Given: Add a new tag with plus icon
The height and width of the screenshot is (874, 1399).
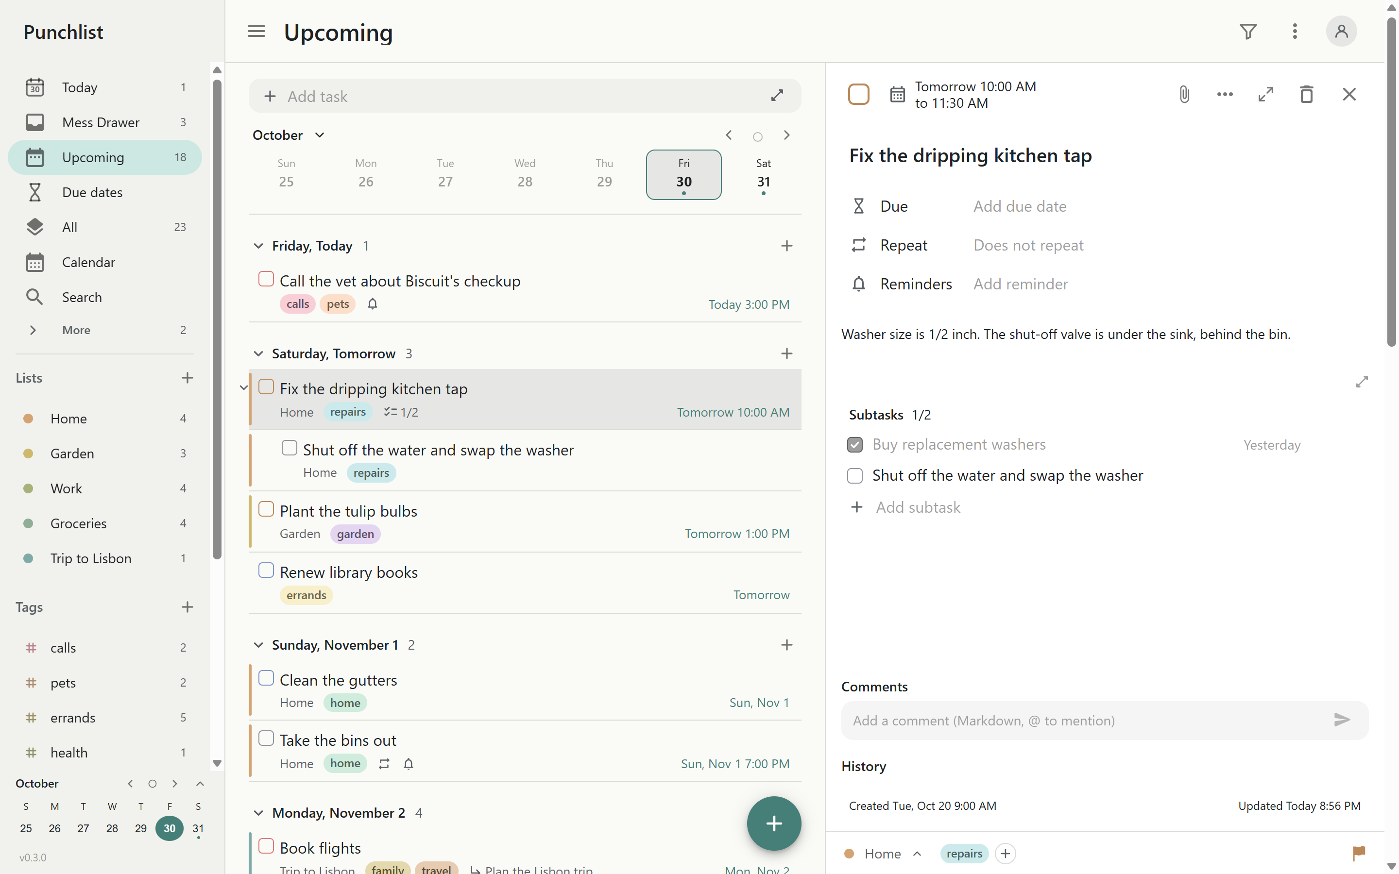Looking at the screenshot, I should (188, 607).
